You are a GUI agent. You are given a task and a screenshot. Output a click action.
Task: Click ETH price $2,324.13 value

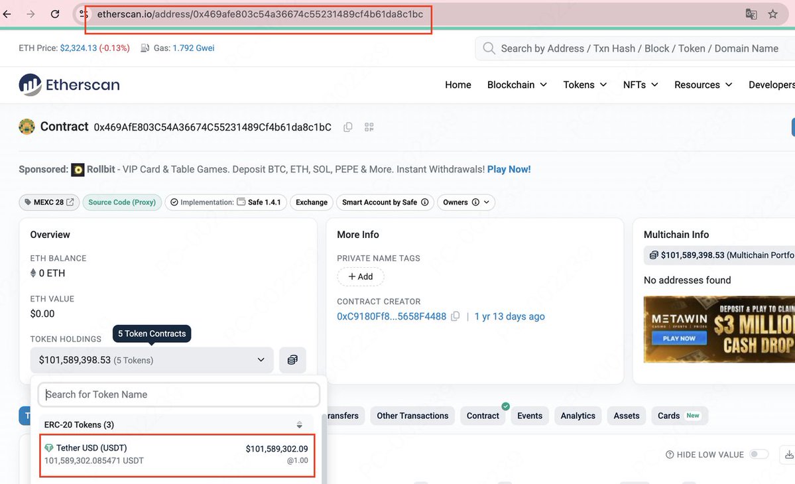(78, 48)
